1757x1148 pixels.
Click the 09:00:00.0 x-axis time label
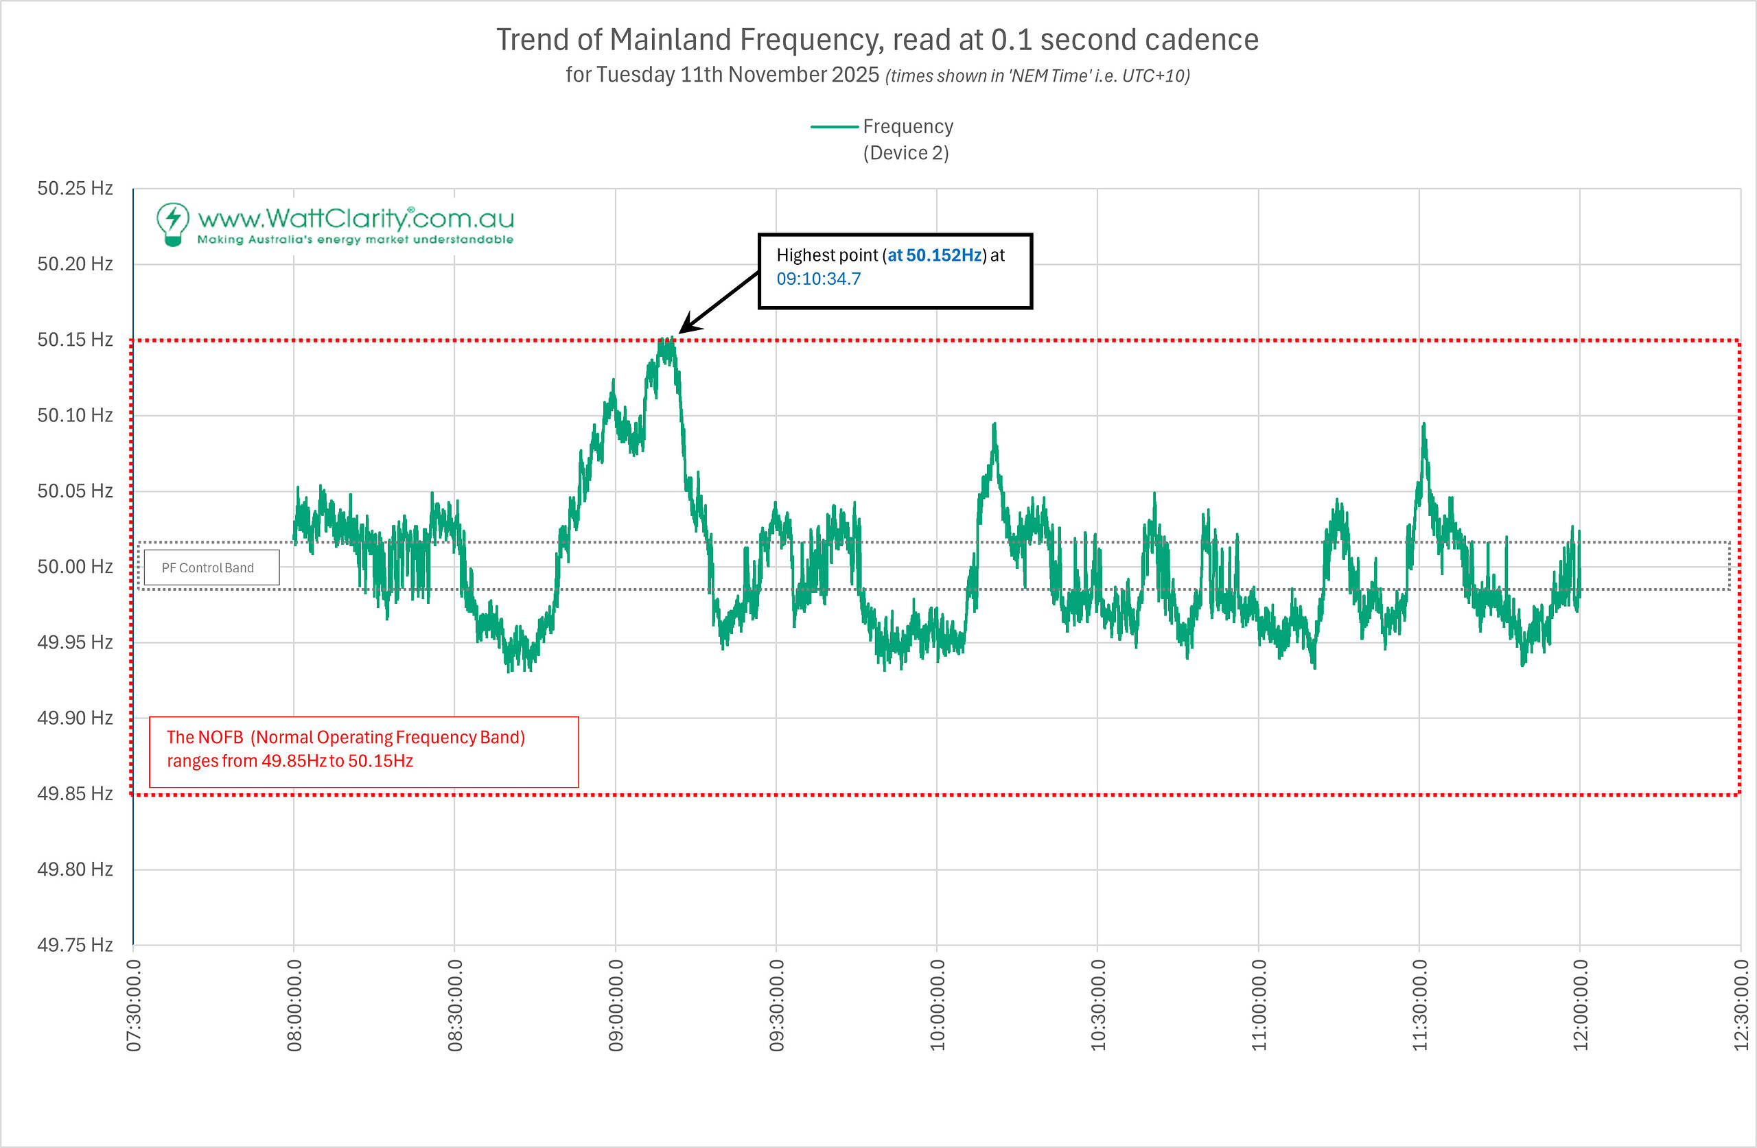click(616, 1005)
